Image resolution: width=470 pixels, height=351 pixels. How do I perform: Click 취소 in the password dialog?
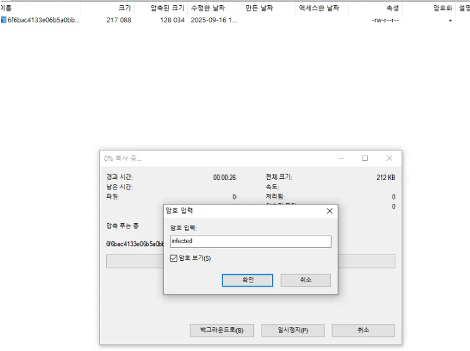point(305,280)
